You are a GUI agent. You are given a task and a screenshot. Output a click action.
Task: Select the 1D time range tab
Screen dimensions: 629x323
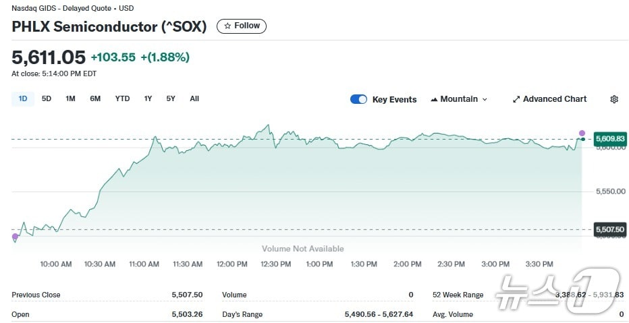point(23,99)
